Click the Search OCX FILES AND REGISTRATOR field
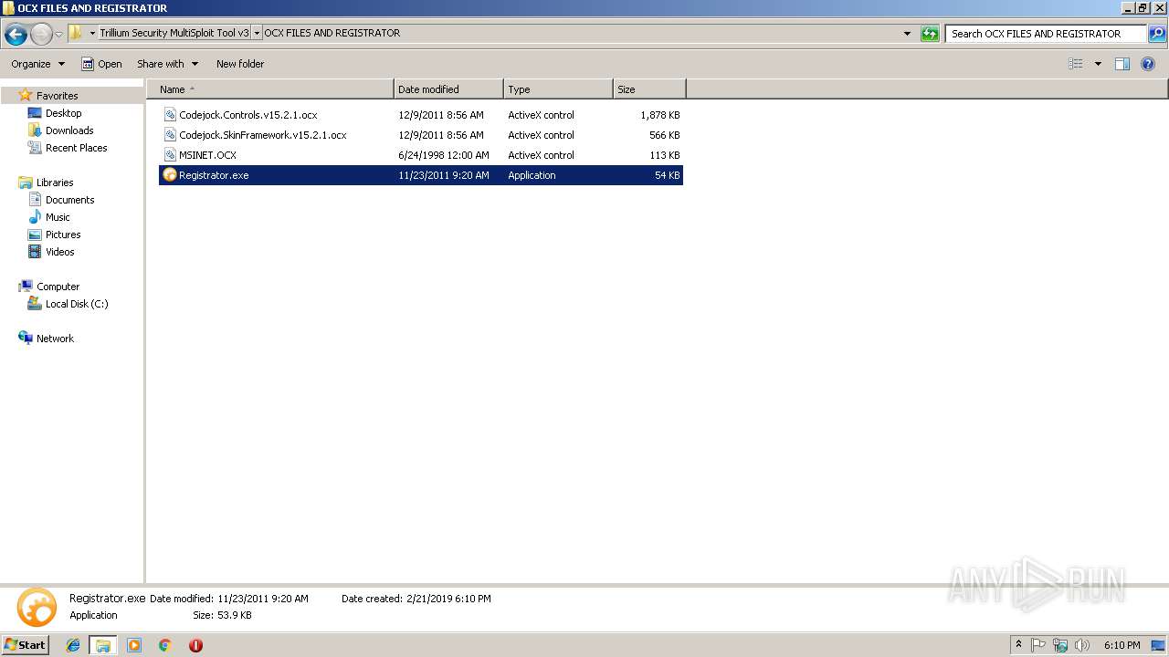This screenshot has width=1169, height=657. (x=1046, y=34)
